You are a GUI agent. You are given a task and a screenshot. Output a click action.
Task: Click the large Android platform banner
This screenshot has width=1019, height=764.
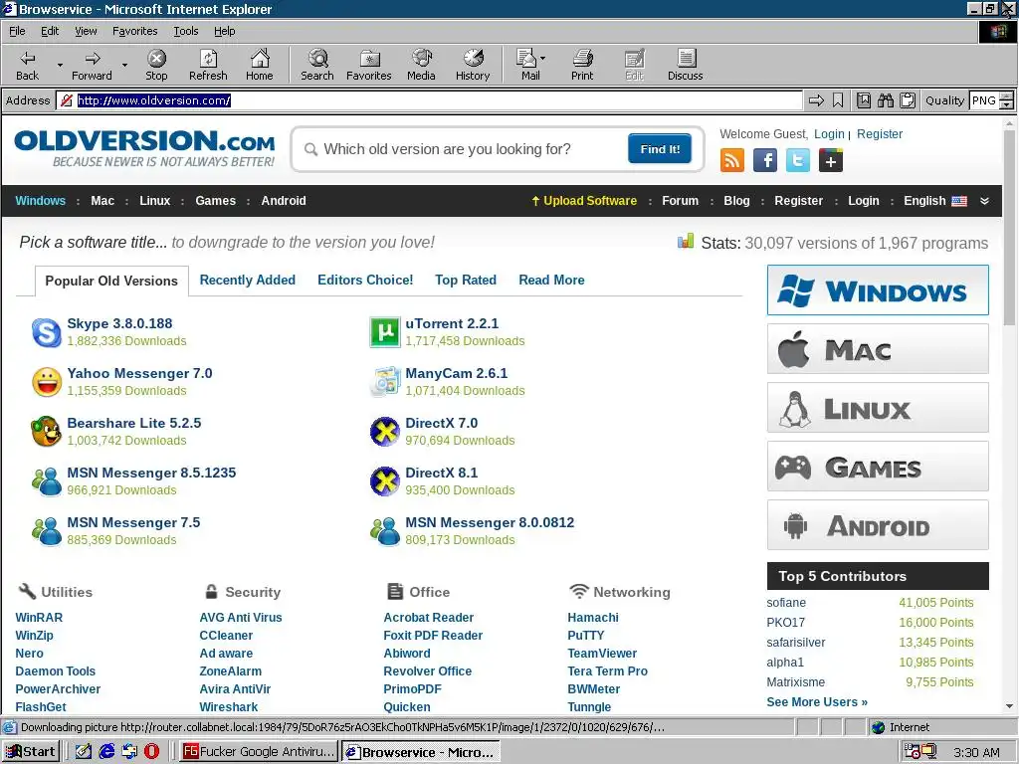tap(878, 525)
